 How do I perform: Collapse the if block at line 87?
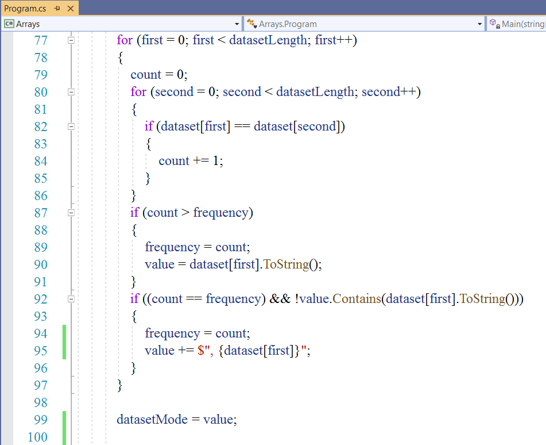[x=71, y=213]
